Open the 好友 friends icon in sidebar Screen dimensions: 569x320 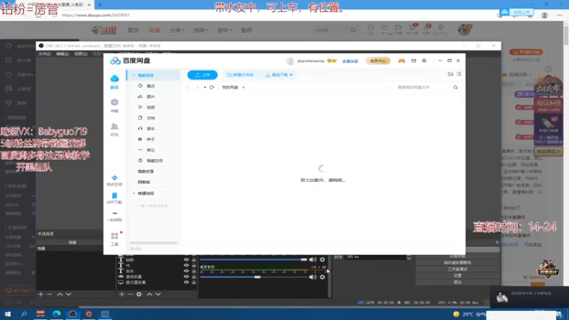pyautogui.click(x=115, y=127)
